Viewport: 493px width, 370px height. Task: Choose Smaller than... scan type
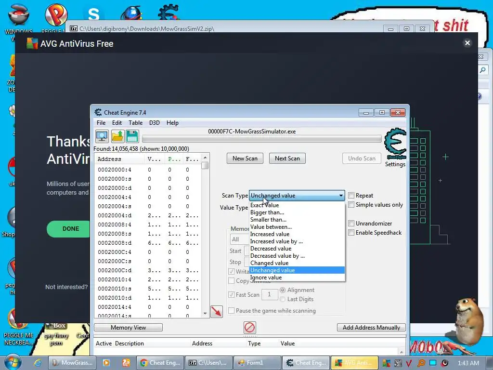[x=297, y=220]
